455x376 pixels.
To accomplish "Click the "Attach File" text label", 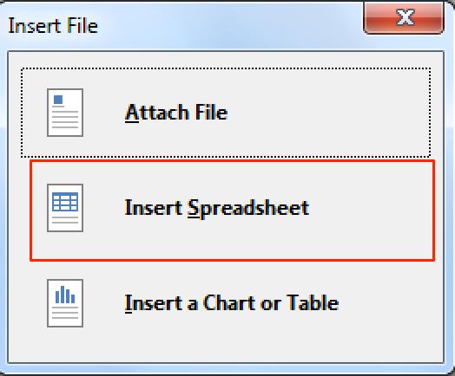I will [176, 113].
